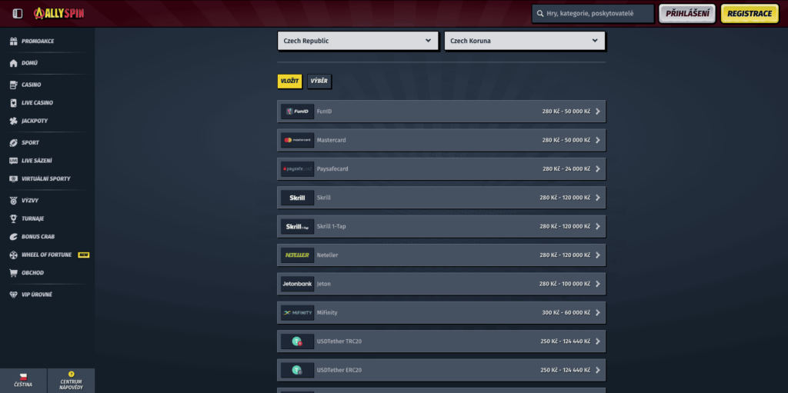Select the Vložit deposit tab
Viewport: 788px width, 393px height.
[289, 82]
